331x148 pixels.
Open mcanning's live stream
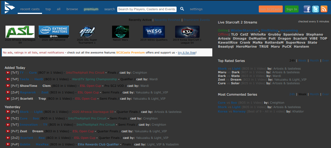coord(289,30)
